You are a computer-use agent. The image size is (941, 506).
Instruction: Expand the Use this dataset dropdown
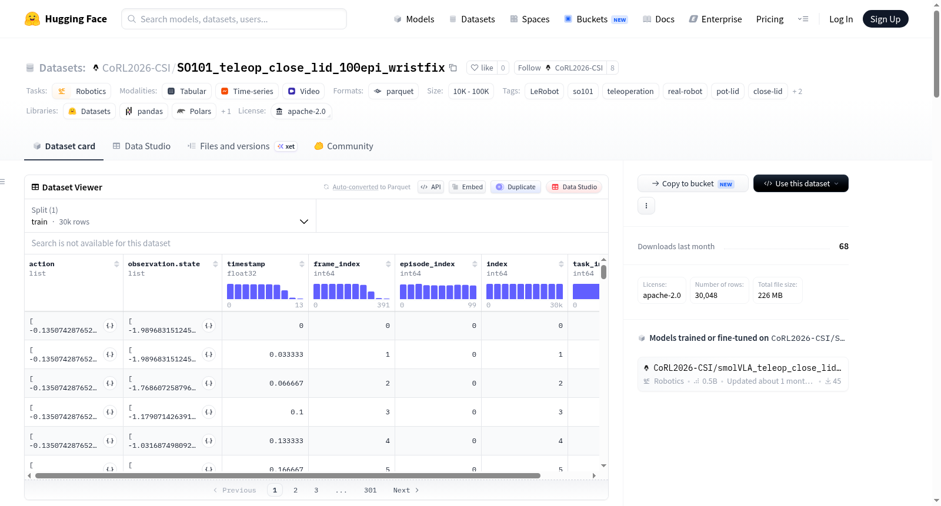coord(801,183)
